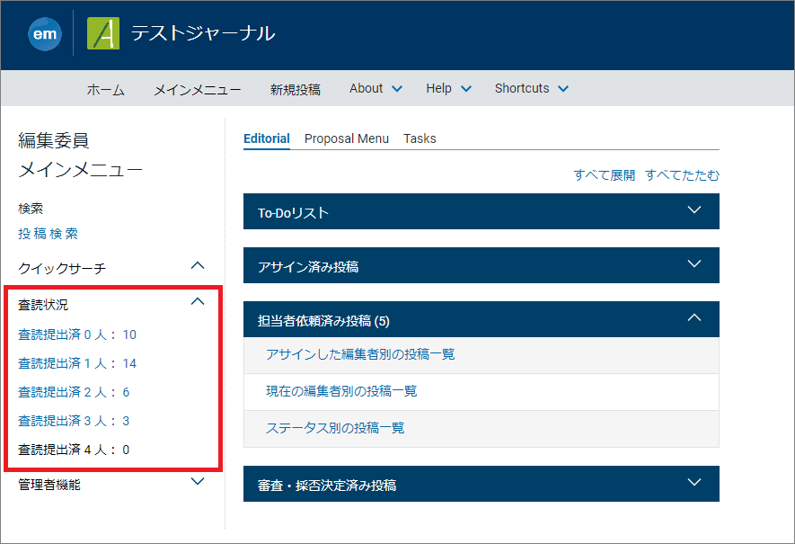The image size is (795, 544).
Task: Select ホーム from the navigation bar
Action: click(105, 88)
